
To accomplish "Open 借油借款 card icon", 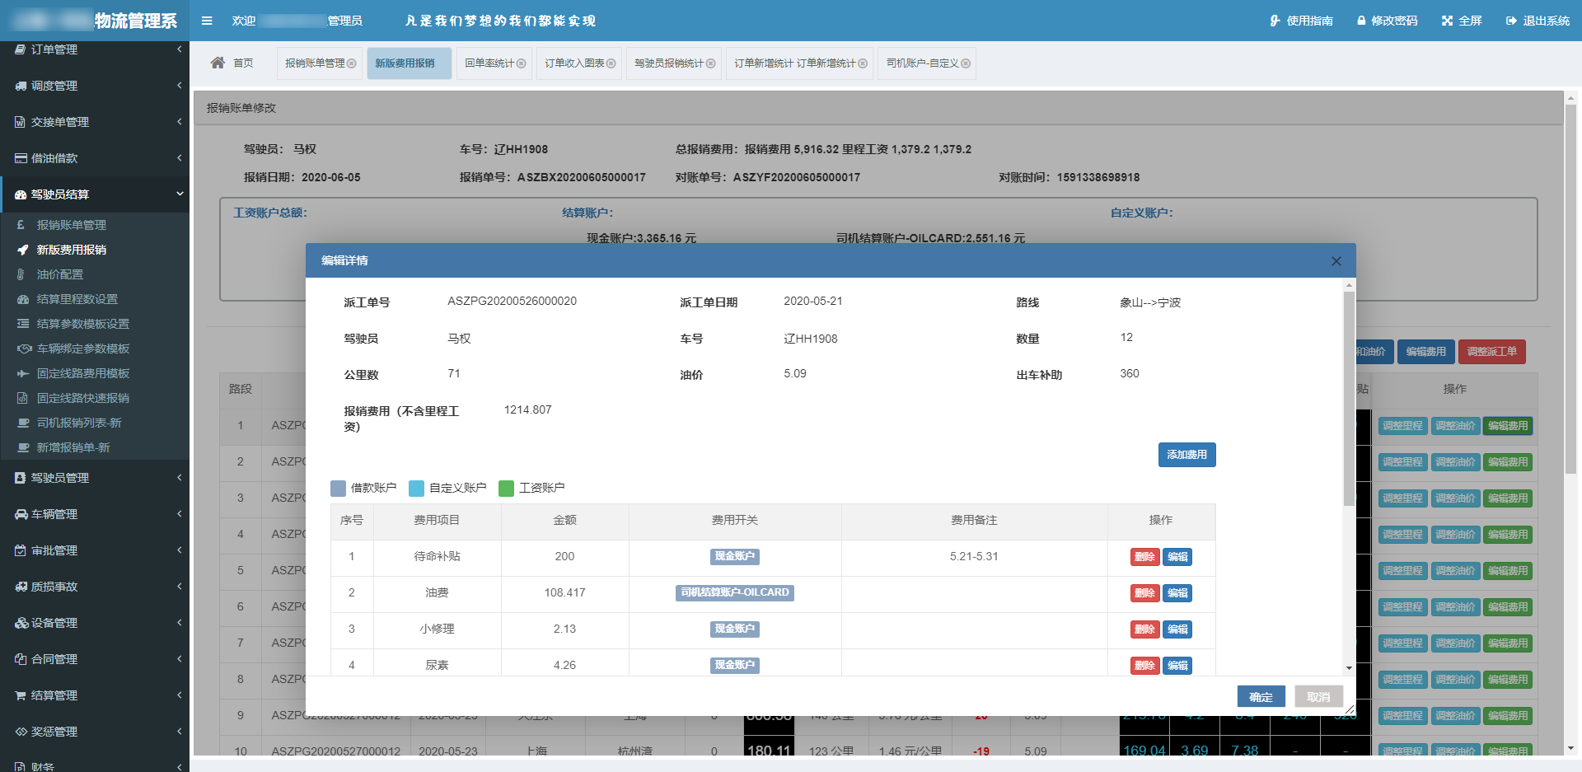I will point(21,158).
